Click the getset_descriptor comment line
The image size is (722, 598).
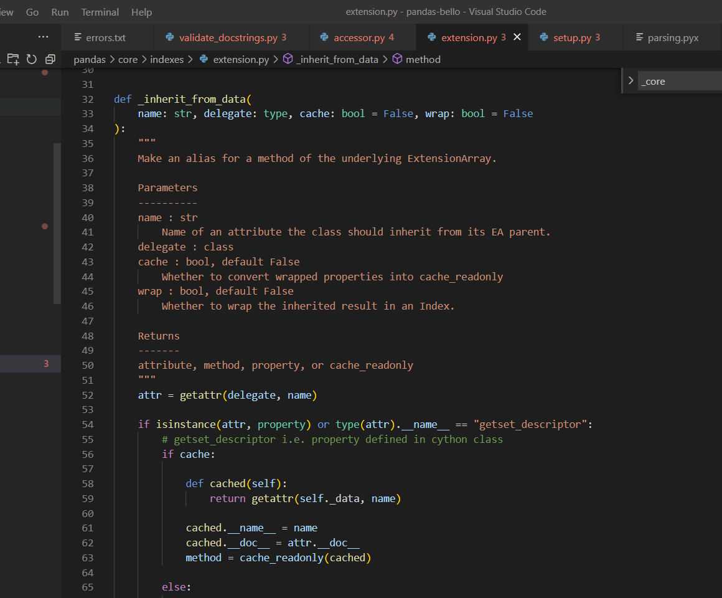332,439
